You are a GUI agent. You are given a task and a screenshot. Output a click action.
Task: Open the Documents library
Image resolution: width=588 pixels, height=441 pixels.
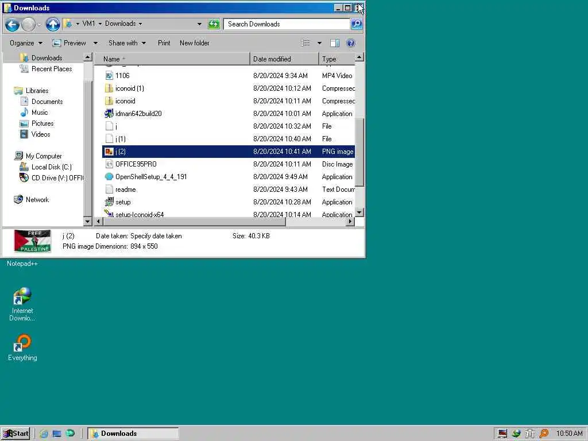pos(47,101)
